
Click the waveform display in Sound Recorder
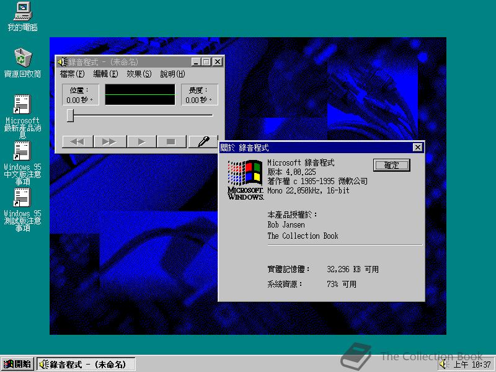[140, 94]
